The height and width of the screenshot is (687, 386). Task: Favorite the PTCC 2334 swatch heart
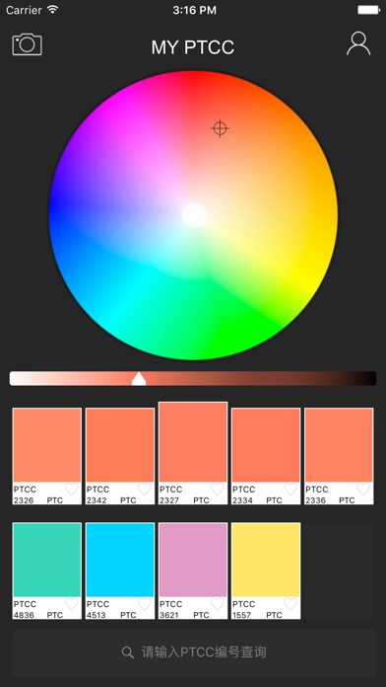tap(290, 489)
